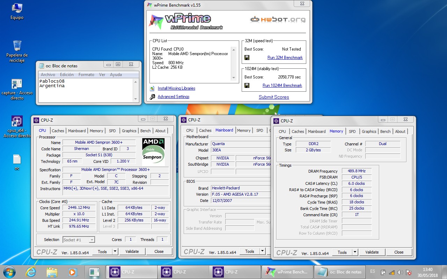
Task: Switch to oc Bloc de notas taskbar button
Action: coord(340,272)
